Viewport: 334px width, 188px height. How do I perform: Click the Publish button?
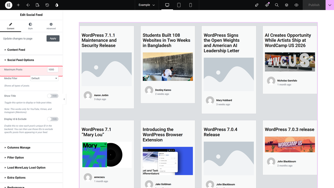(x=314, y=5)
